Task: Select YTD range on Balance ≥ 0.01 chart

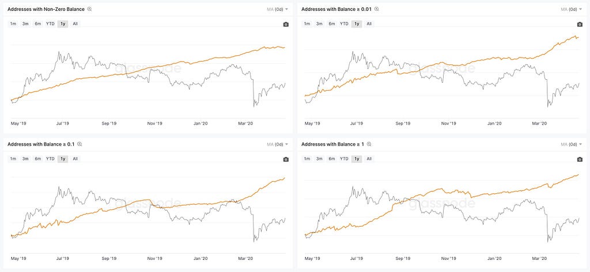Action: [344, 24]
